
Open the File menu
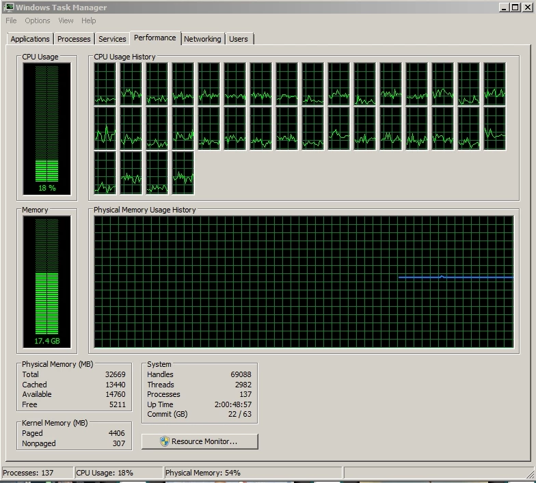coord(11,20)
